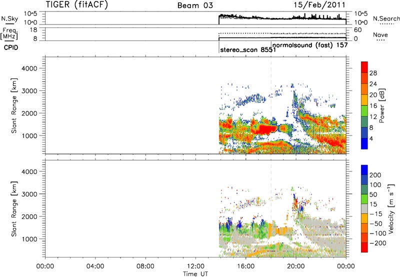
Task: Click the TIGER (fitACF) plot title
Action: [x=77, y=4]
